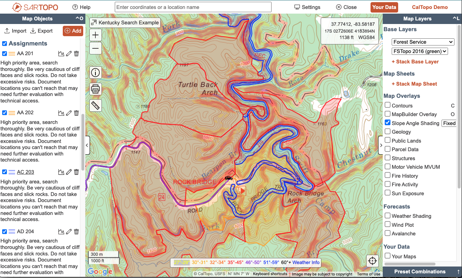Click the Help menu label
Image resolution: width=462 pixels, height=278 pixels.
pyautogui.click(x=85, y=7)
